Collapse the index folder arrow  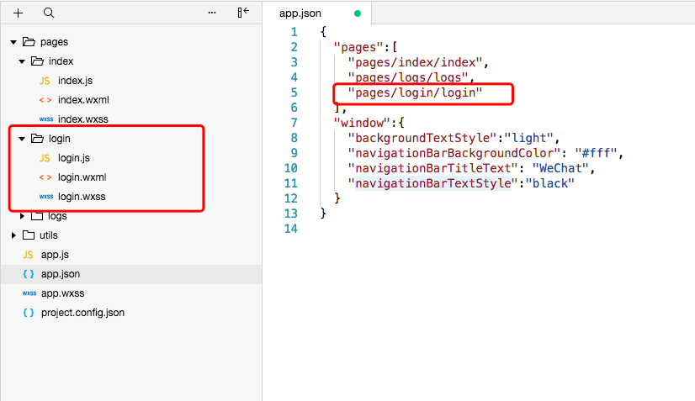22,61
